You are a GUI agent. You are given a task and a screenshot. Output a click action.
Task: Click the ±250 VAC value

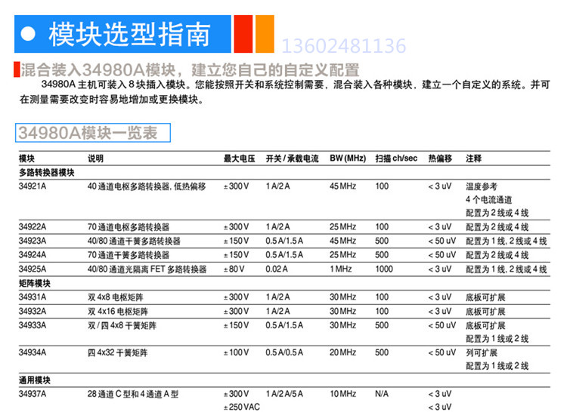242,407
